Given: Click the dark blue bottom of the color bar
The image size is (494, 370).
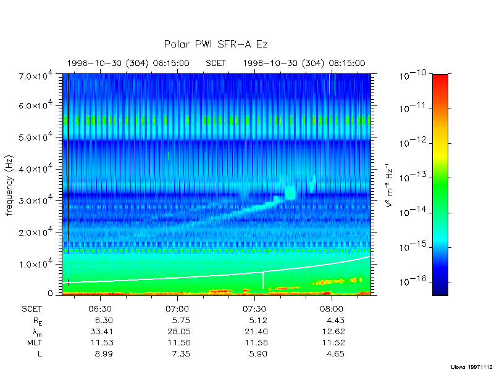Looking at the screenshot, I should pos(440,289).
